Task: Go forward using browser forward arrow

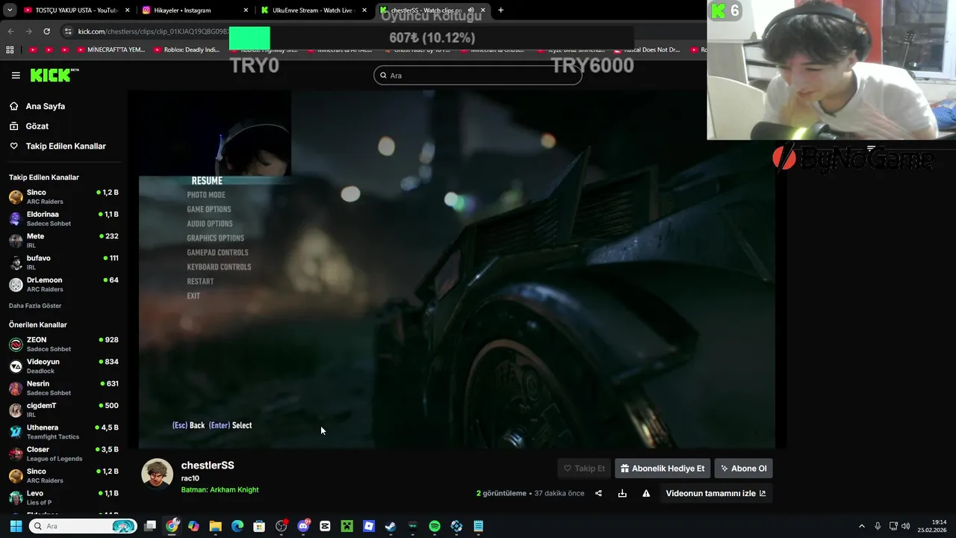Action: [28, 31]
